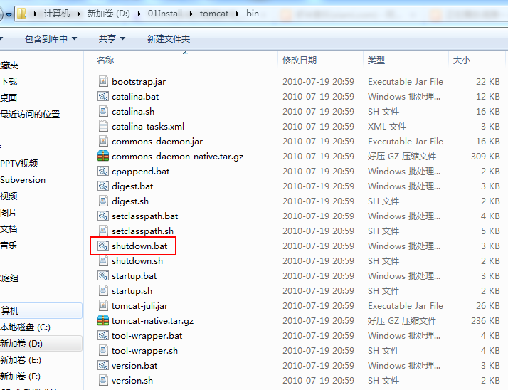Navigate to 新加卷 (D:) in the breadcrumb

109,14
